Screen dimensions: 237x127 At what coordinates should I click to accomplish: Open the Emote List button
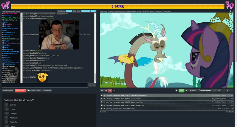(x=47, y=90)
